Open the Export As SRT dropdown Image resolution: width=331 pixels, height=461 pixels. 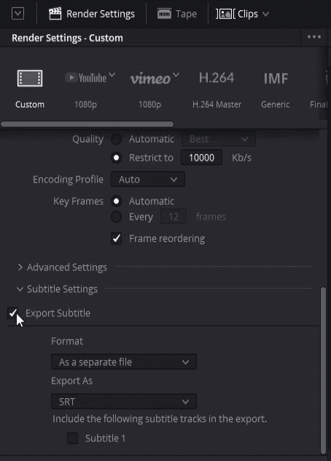tap(124, 402)
